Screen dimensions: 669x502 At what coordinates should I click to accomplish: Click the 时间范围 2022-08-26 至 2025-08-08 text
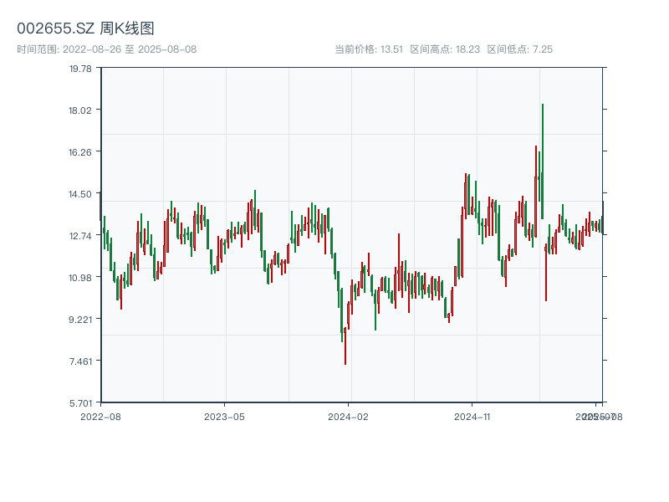tap(107, 49)
